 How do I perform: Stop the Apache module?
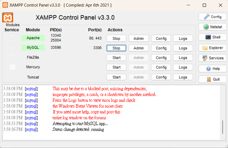116,39
